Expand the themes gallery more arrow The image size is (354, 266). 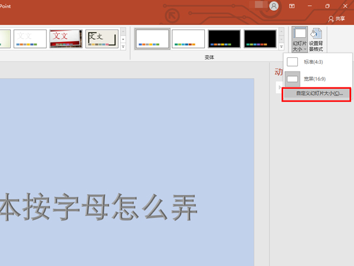[123, 47]
